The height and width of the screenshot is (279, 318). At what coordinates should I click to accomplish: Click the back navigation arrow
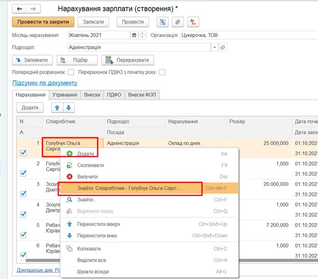pyautogui.click(x=19, y=8)
